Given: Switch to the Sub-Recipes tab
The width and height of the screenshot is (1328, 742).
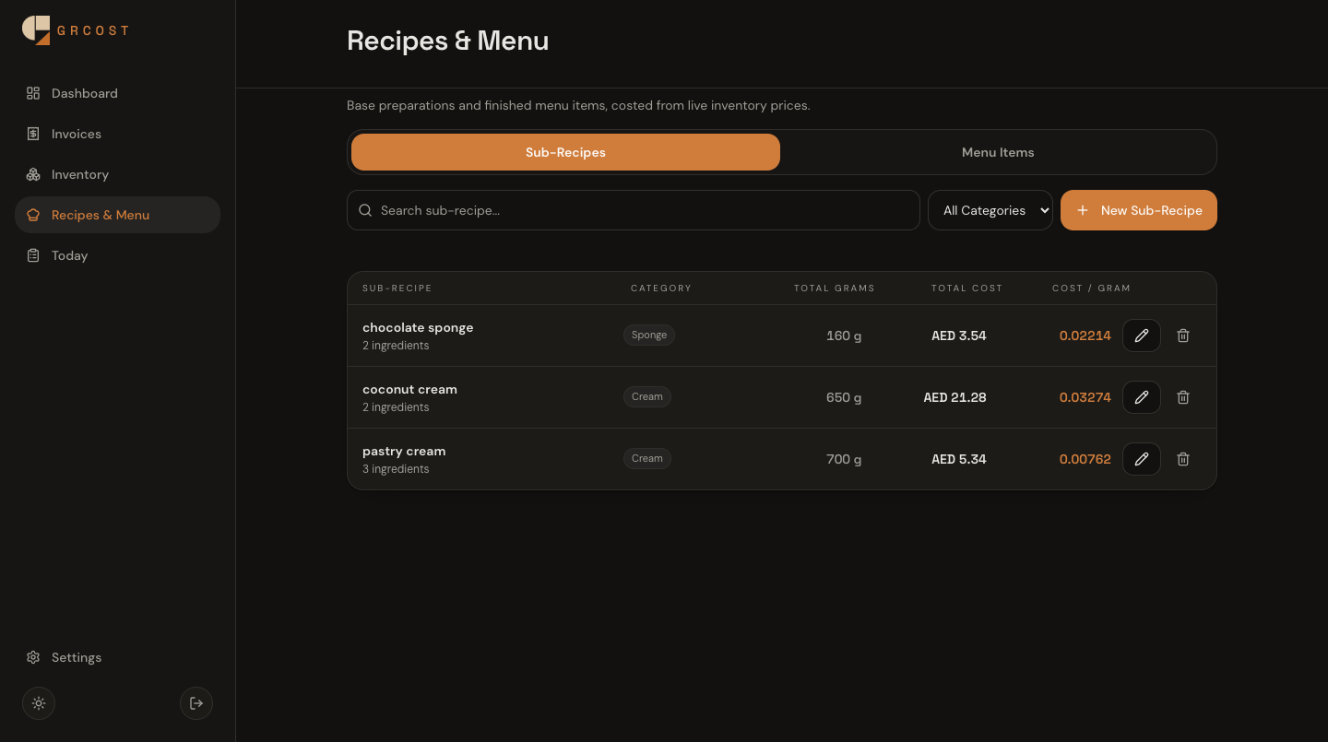Looking at the screenshot, I should 565,152.
